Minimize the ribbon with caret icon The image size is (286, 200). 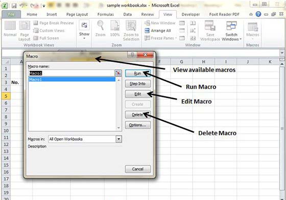click(x=251, y=14)
